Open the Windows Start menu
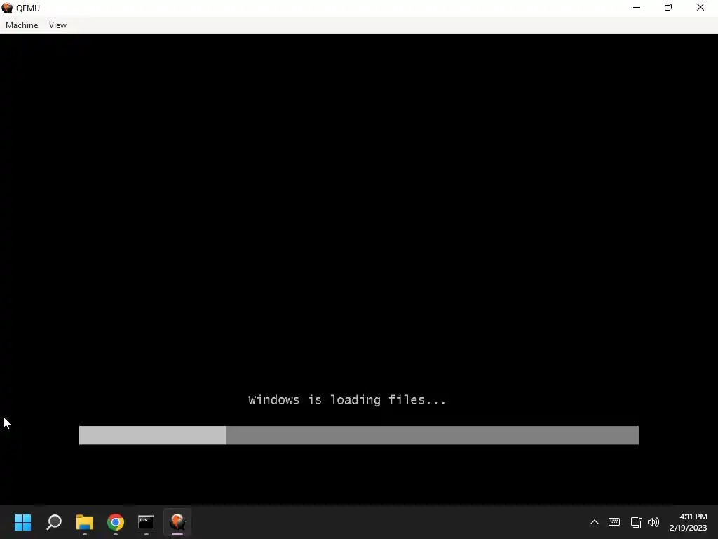718x539 pixels. 22,522
